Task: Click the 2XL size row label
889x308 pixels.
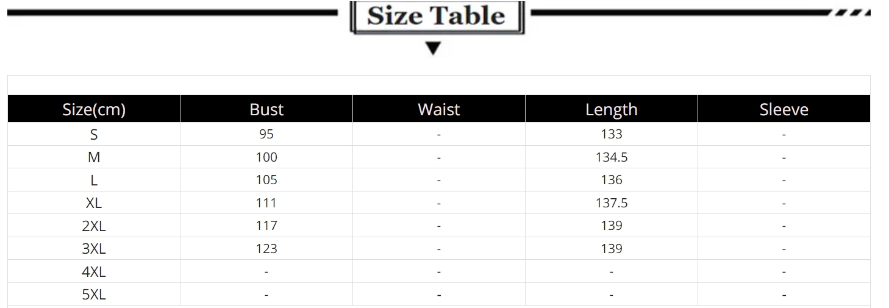Action: 94,226
